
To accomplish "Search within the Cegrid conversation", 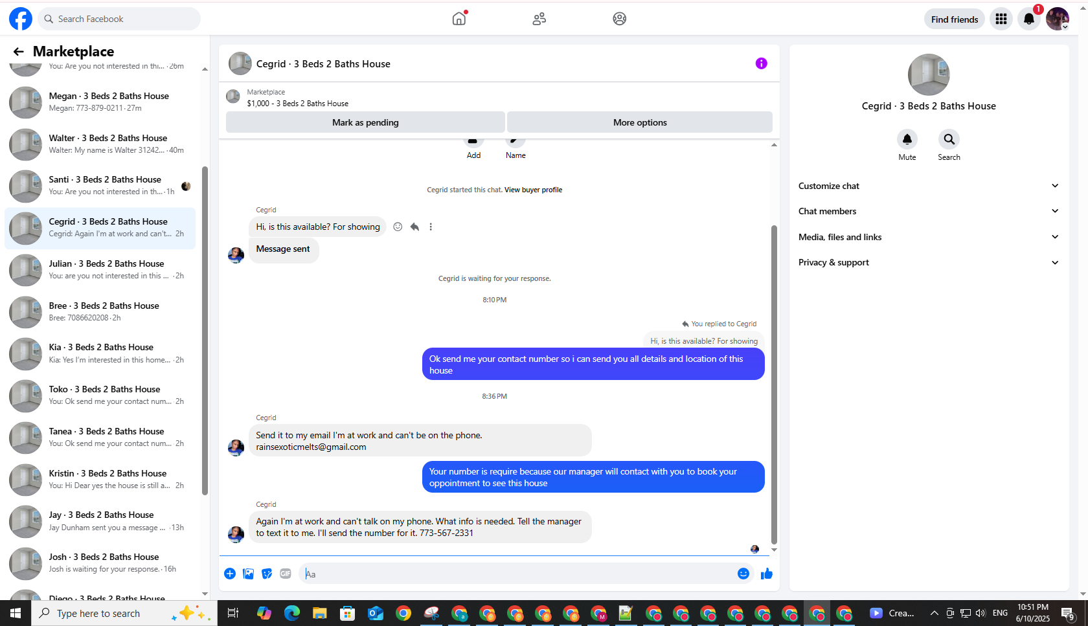I will (949, 139).
